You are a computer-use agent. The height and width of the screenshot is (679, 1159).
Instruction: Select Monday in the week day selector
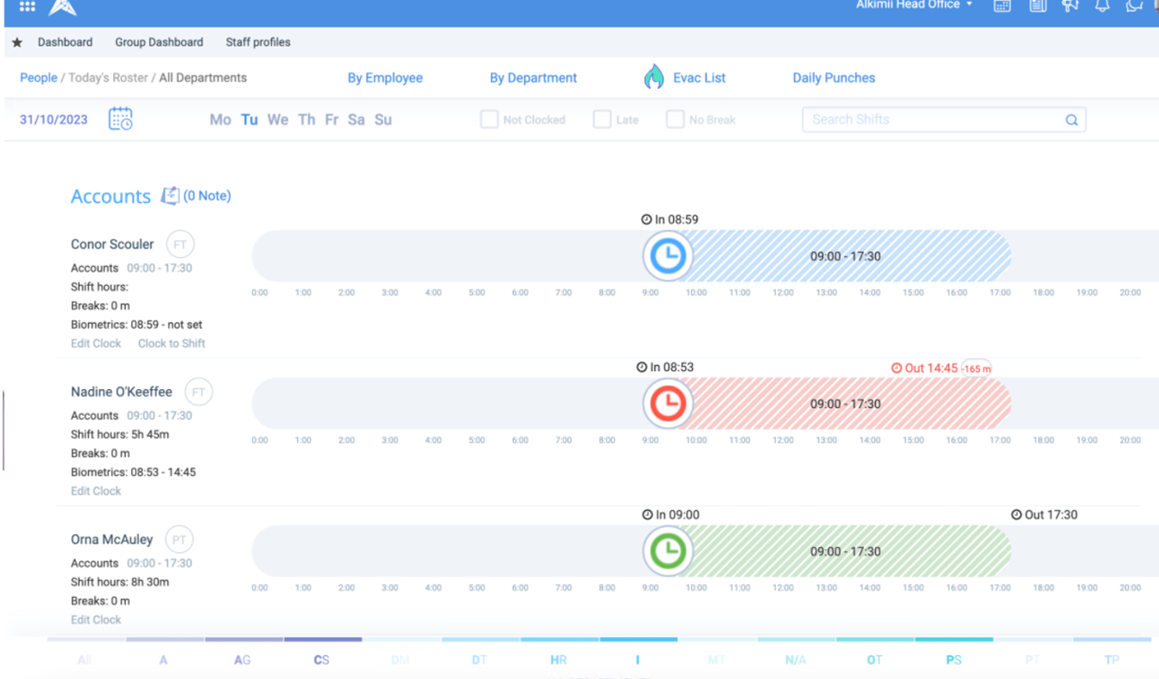coord(220,120)
